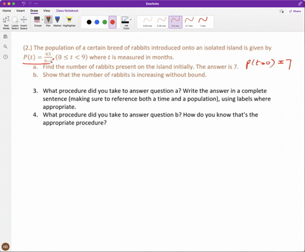
Task: Click the word 'appropriate.' ending question 3
Action: coord(59,107)
